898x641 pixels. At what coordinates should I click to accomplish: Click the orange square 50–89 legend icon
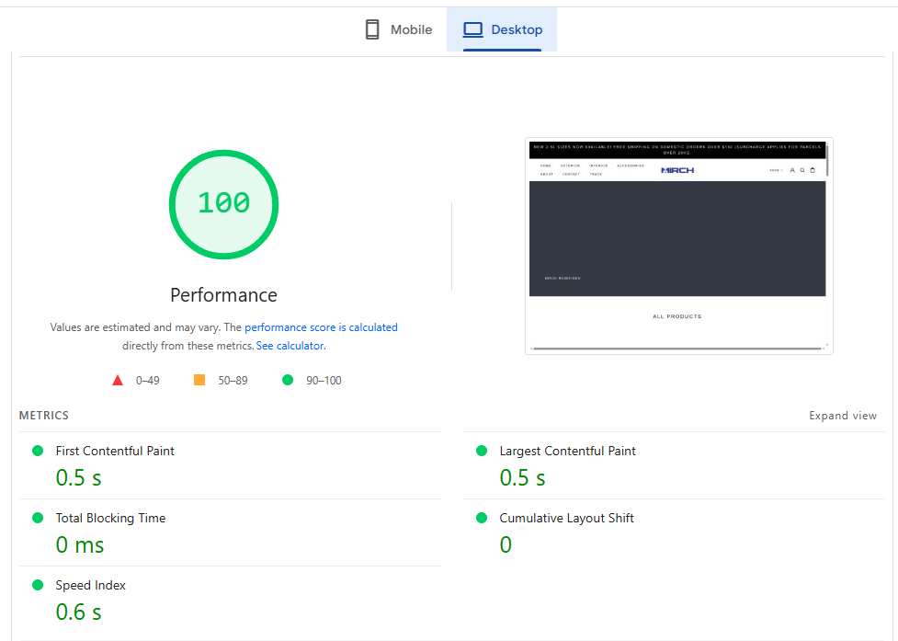(199, 380)
